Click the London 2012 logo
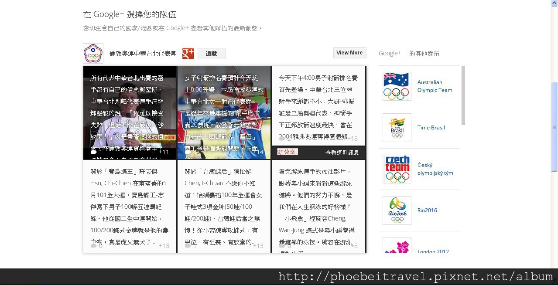The width and height of the screenshot is (558, 285). tap(397, 245)
